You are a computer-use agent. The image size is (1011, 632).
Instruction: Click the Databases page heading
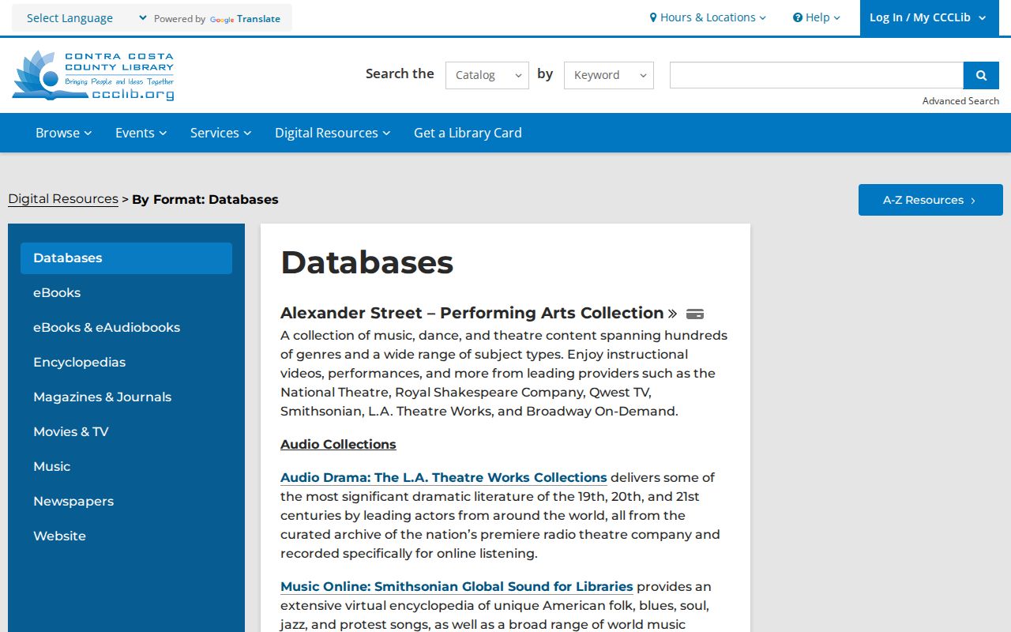tap(367, 262)
